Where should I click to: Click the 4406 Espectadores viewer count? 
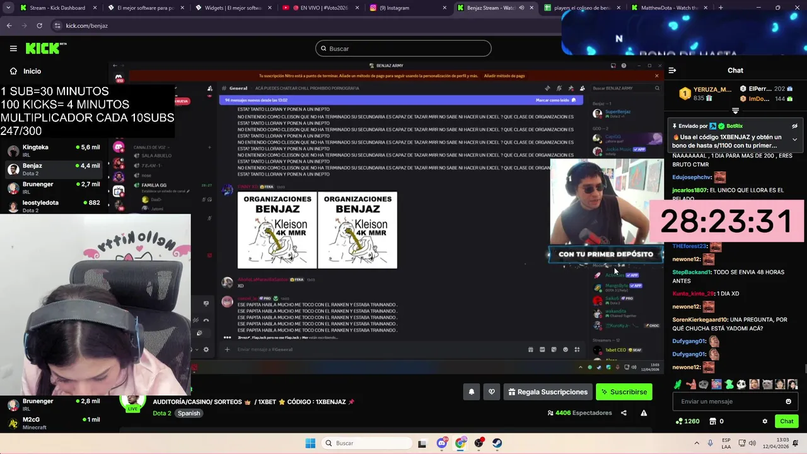coord(579,413)
